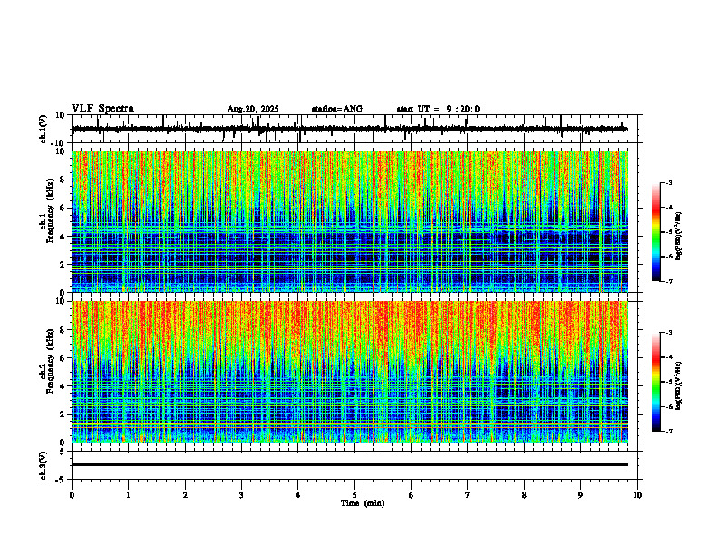This screenshot has width=718, height=555.
Task: Click the 8 kHz tick label of ch.2 spectrogram
Action: click(x=63, y=330)
